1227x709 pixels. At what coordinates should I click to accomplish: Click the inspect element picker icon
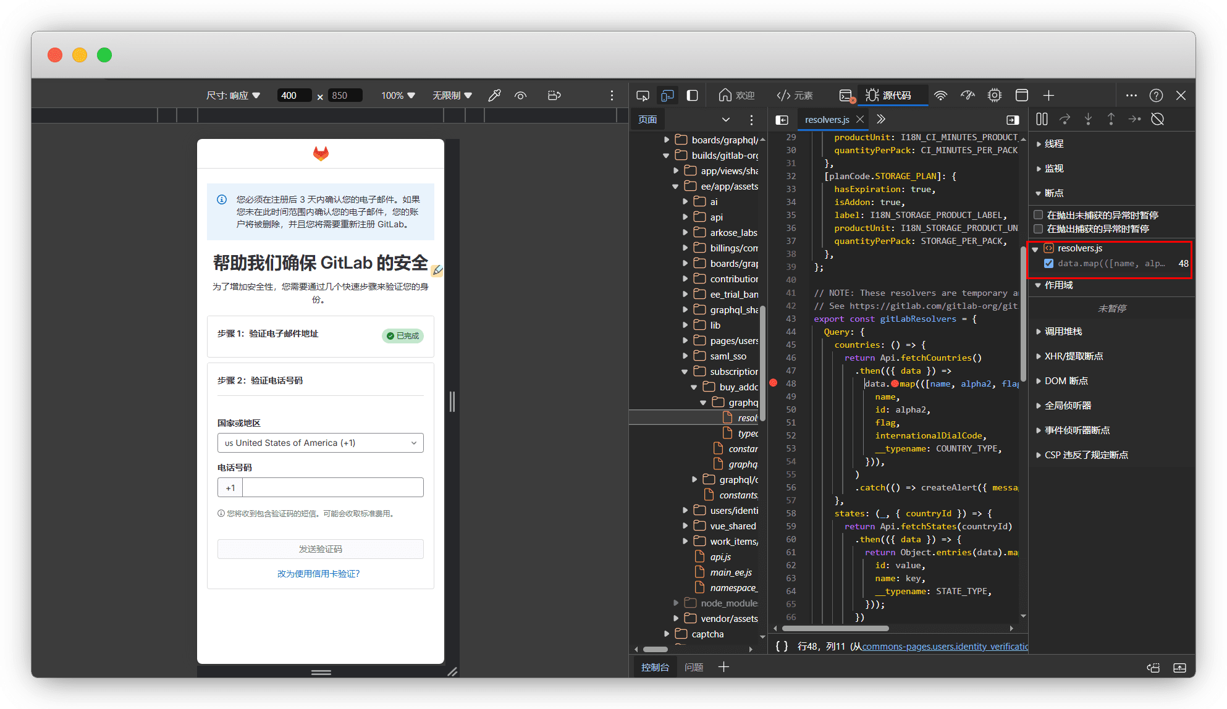click(643, 96)
